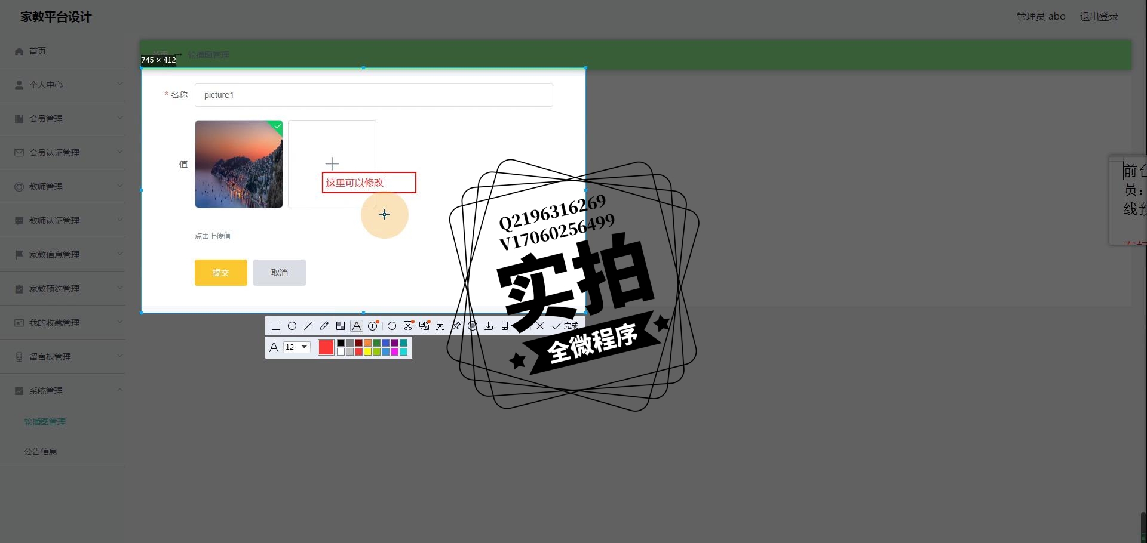Expand the 家教预约管理 menu
This screenshot has width=1147, height=543.
coord(63,289)
